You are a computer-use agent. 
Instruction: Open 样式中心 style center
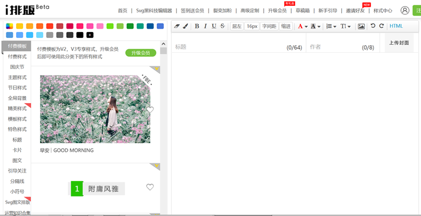tap(383, 11)
